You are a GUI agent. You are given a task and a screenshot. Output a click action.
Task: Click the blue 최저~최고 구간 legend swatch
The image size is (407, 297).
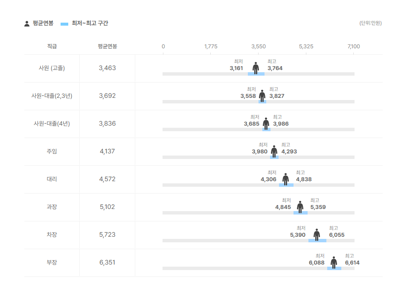[64, 24]
